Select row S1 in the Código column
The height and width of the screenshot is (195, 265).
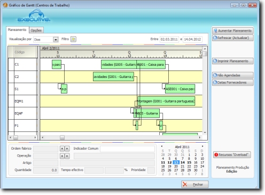(23, 89)
